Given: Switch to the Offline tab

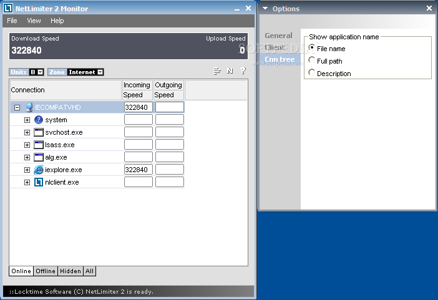Looking at the screenshot, I should [x=46, y=271].
